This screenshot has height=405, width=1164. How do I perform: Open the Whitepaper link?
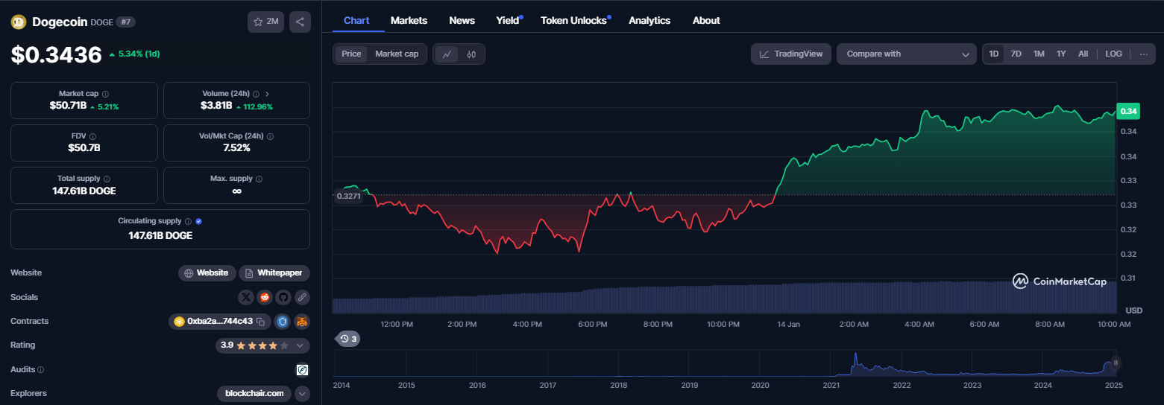[274, 273]
